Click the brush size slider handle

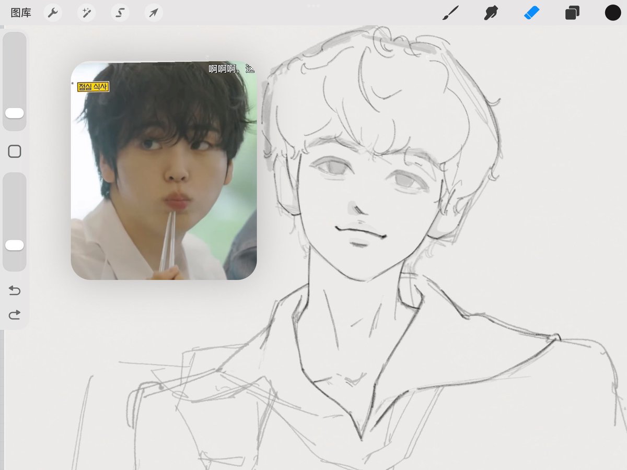coord(15,113)
